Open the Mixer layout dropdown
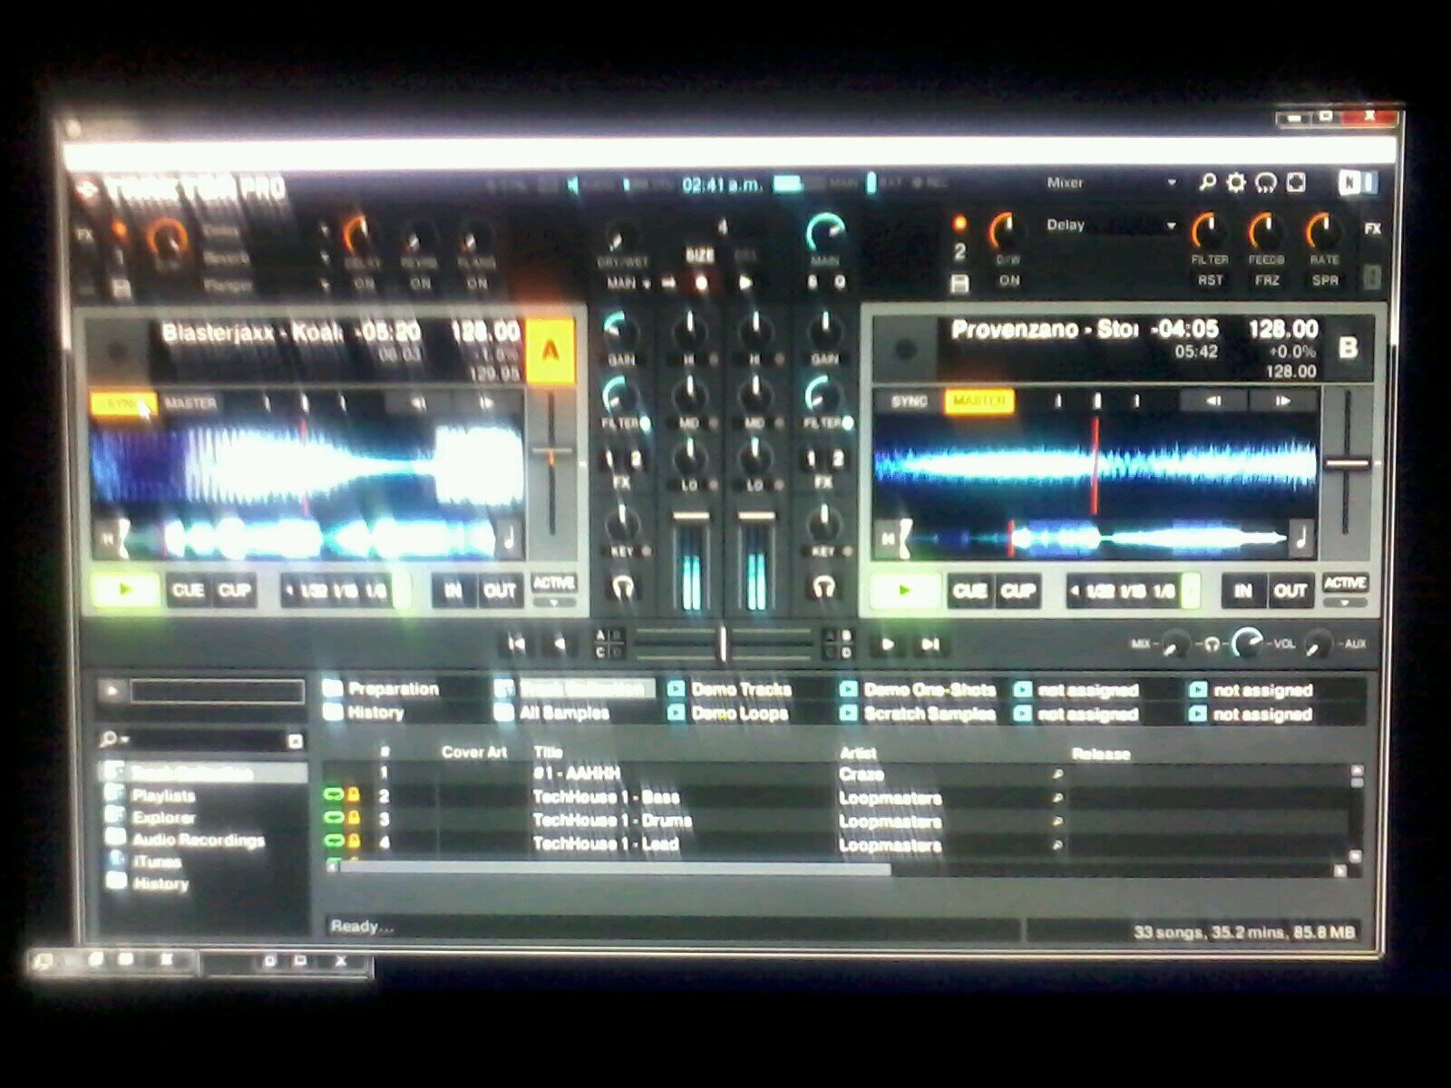The height and width of the screenshot is (1088, 1451). click(x=1172, y=183)
